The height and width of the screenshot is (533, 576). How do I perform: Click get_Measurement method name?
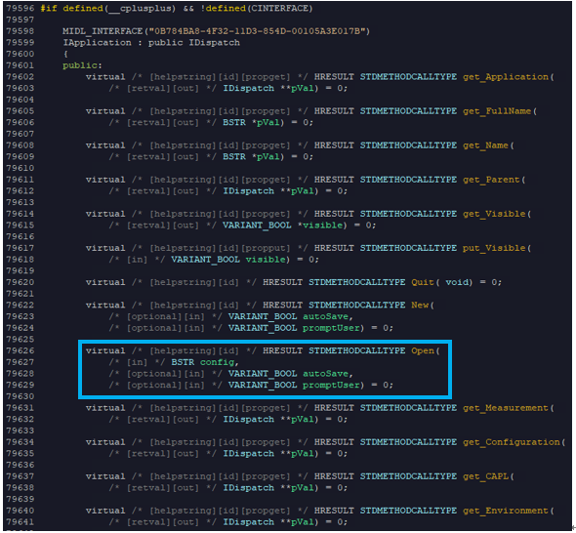(x=506, y=408)
